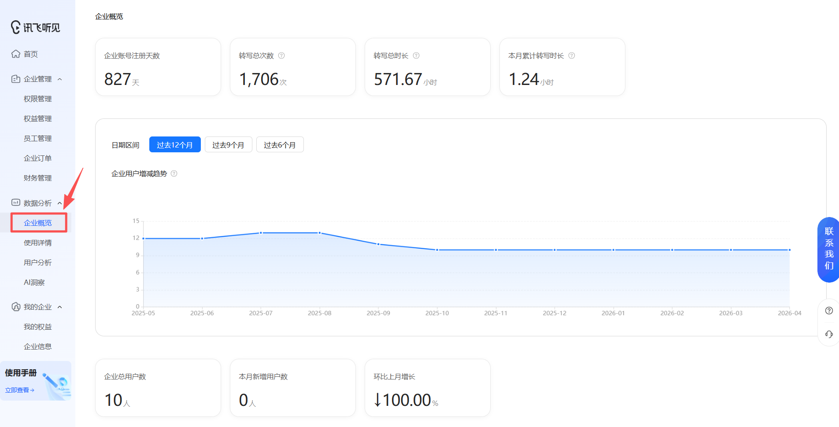Click the customer service headset icon
This screenshot has width=839, height=427.
pyautogui.click(x=829, y=334)
